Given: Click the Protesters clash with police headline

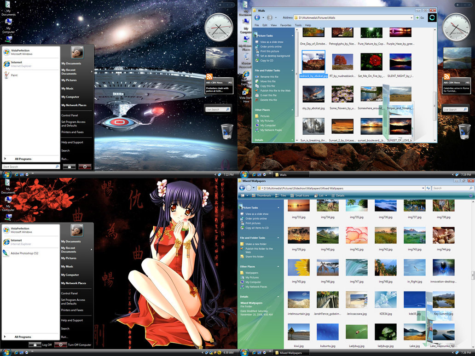Looking at the screenshot, I should pos(218,90).
